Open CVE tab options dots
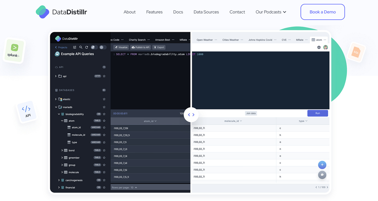 pyautogui.click(x=289, y=40)
